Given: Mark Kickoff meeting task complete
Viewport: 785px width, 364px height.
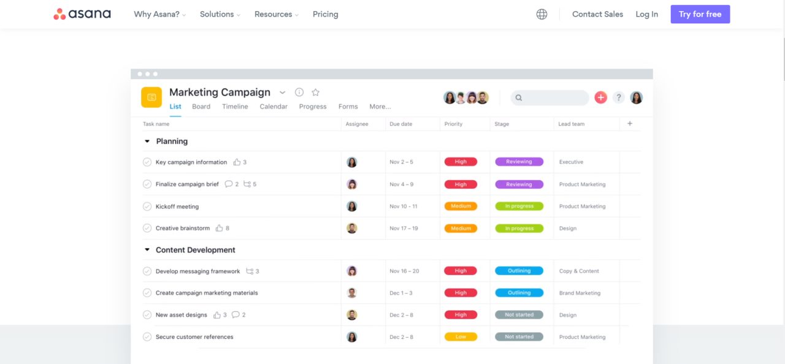Looking at the screenshot, I should click(147, 206).
